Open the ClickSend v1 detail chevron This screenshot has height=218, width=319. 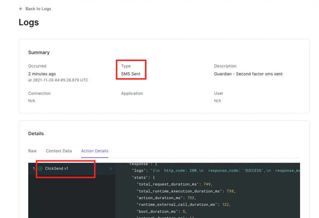coord(110,169)
